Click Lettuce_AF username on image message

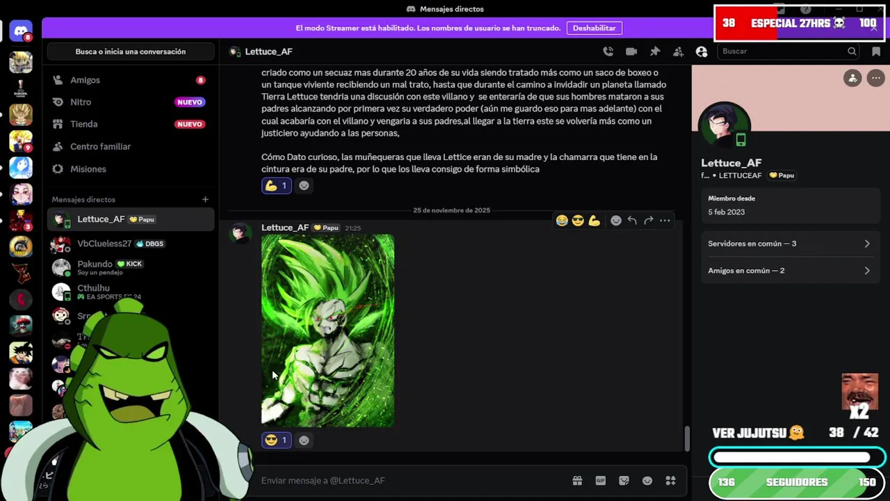click(285, 228)
